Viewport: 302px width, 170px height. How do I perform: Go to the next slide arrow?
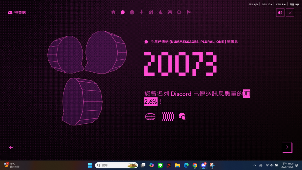[287, 147]
